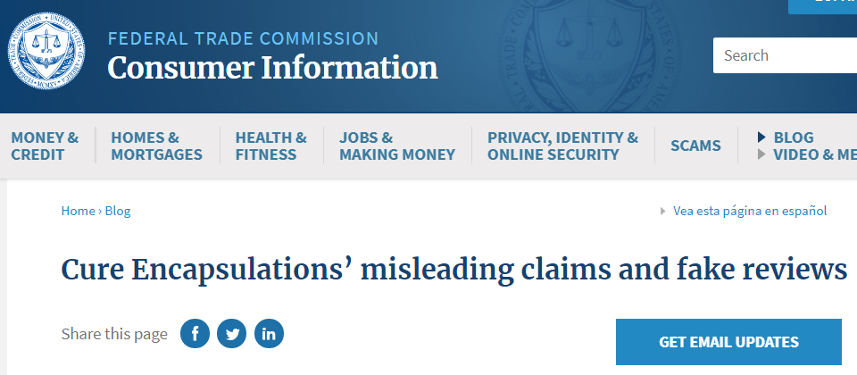Open the Jobs & Making Money menu
This screenshot has width=857, height=375.
pyautogui.click(x=396, y=146)
